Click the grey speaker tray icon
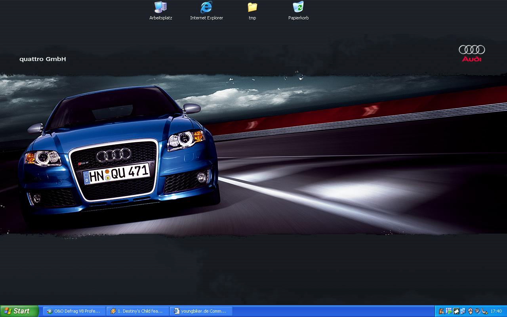 coord(477,311)
